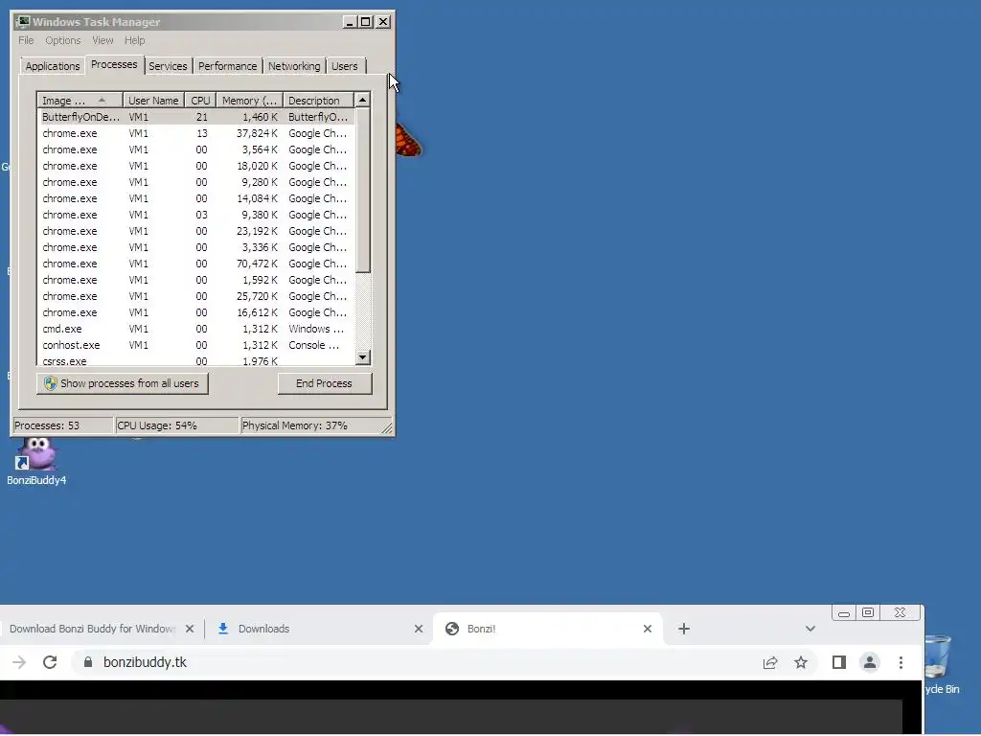981x736 pixels.
Task: Close the Downloads tab
Action: pyautogui.click(x=419, y=629)
